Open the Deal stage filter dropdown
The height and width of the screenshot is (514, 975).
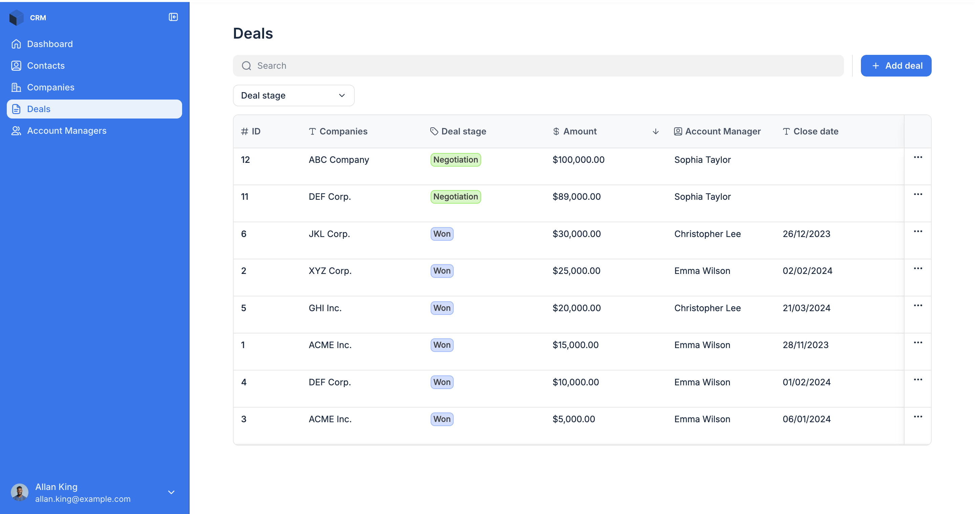(x=293, y=95)
